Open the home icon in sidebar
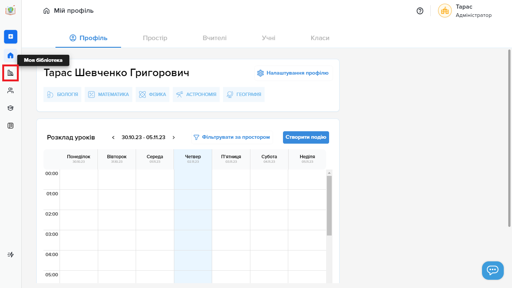 click(10, 55)
